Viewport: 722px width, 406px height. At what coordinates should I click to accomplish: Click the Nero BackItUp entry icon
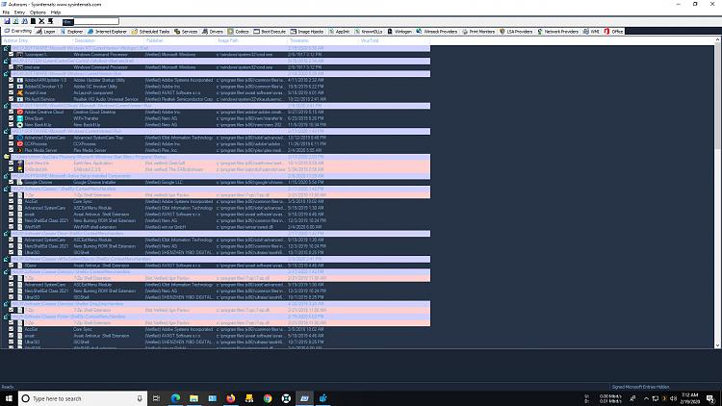[x=20, y=125]
